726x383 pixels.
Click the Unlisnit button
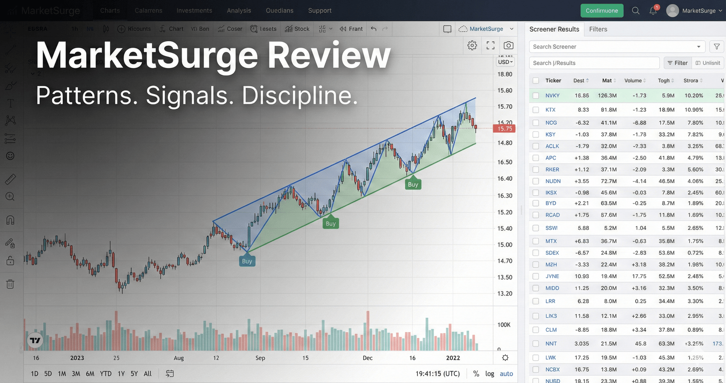tap(708, 63)
